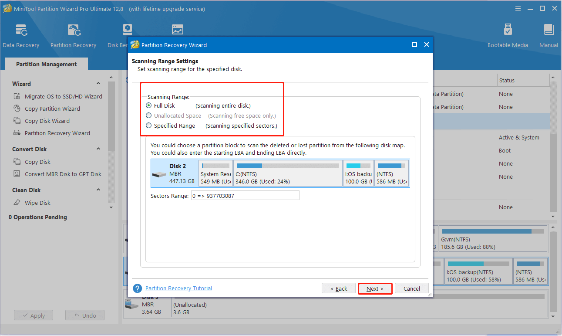Click the Partition Recovery Wizard sidebar icon
The height and width of the screenshot is (336, 562).
tap(17, 133)
